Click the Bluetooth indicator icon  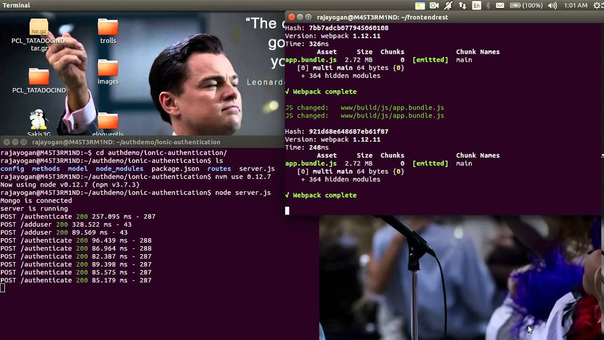coord(488,6)
